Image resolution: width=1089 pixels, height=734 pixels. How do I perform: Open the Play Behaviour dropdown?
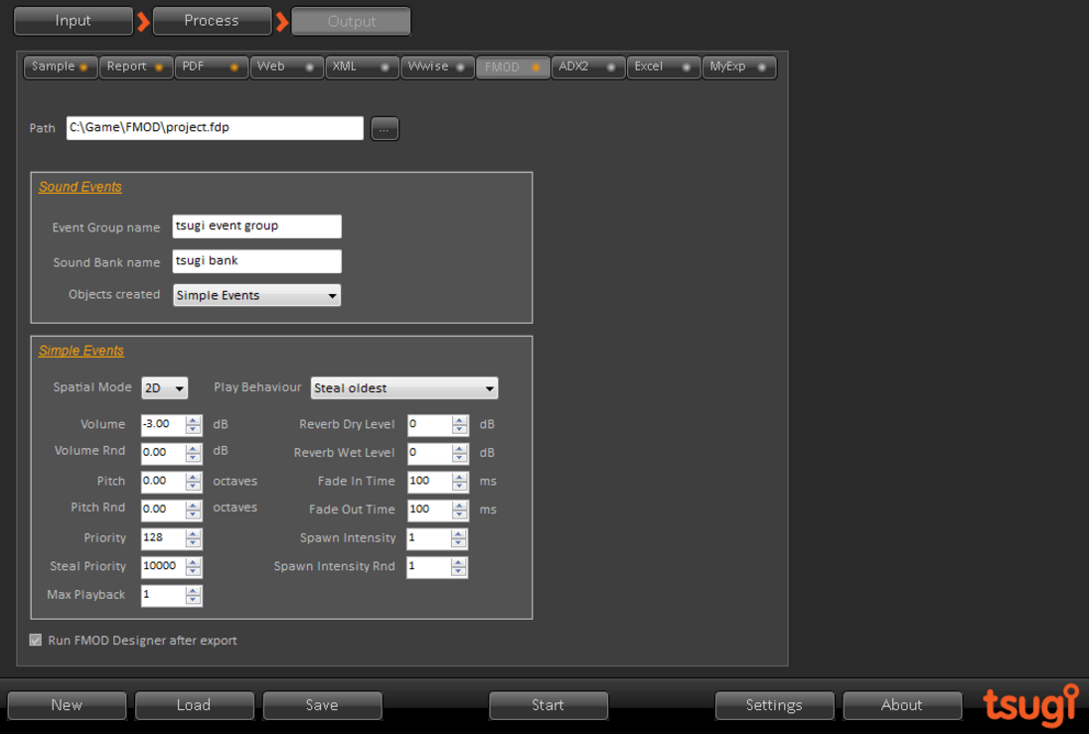click(x=404, y=388)
